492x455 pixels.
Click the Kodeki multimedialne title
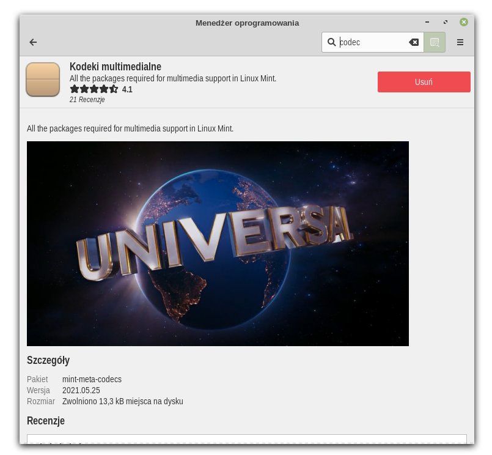[116, 67]
